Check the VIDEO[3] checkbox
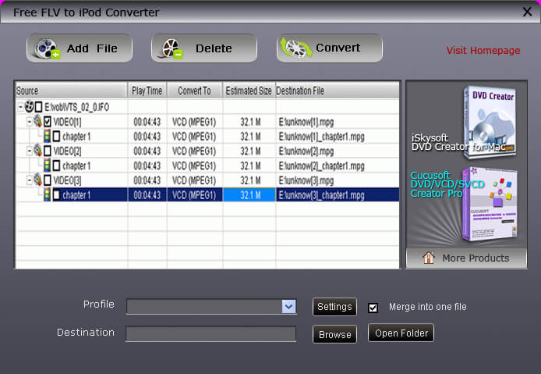The height and width of the screenshot is (374, 541). click(48, 180)
